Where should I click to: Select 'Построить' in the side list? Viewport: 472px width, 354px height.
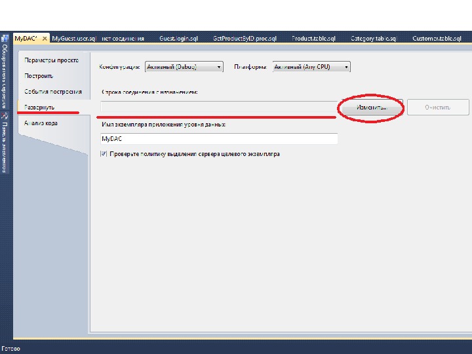pyautogui.click(x=39, y=76)
